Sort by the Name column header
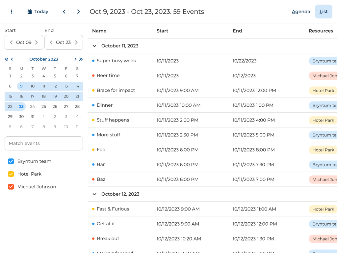The height and width of the screenshot is (253, 337). click(99, 31)
